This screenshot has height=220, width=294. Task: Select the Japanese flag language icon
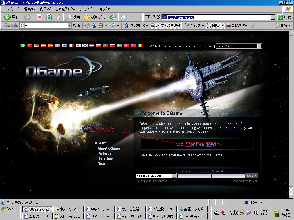78,46
